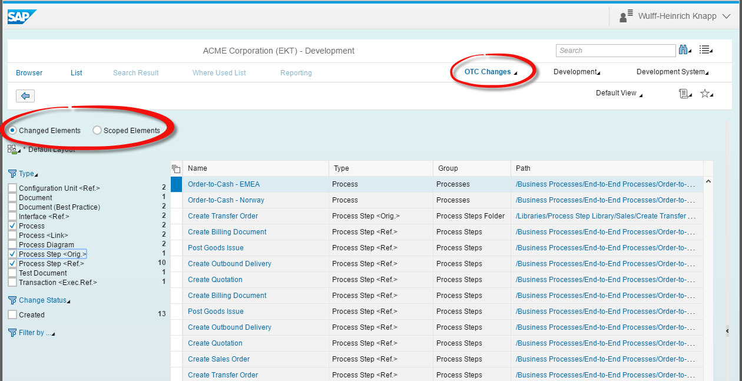Click the SAP logo
The height and width of the screenshot is (381, 742).
click(22, 16)
